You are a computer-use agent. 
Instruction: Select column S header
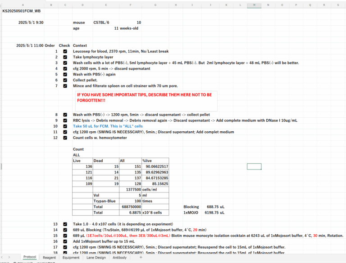pyautogui.click(x=338, y=5)
